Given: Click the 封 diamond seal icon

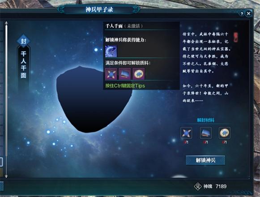Looking at the screenshot, I should click(23, 41).
